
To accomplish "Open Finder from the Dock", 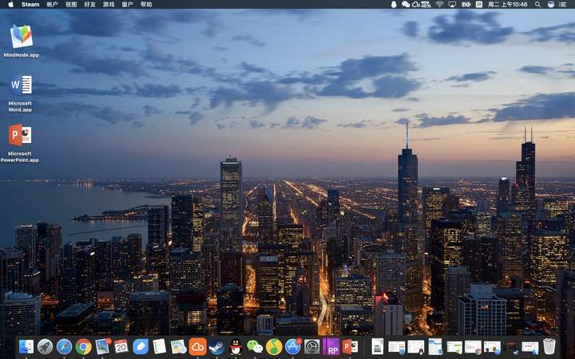I will click(x=26, y=346).
